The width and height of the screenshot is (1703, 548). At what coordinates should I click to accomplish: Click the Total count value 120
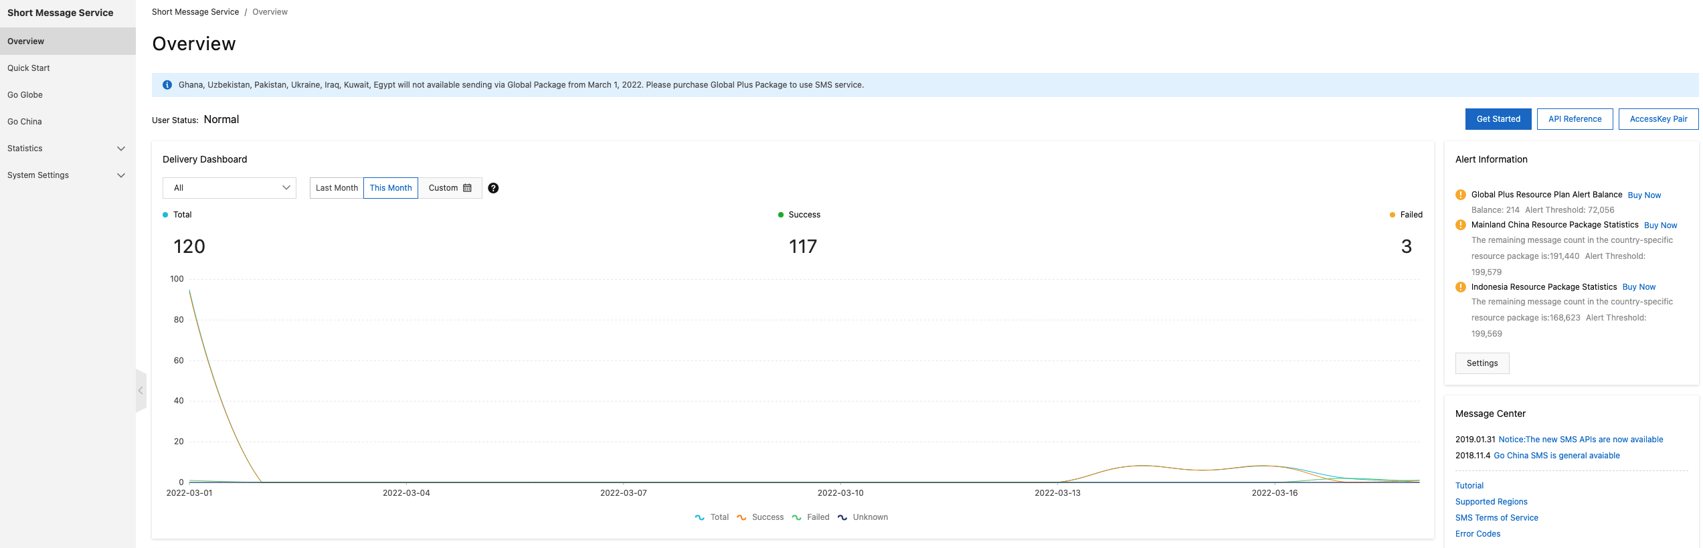coord(189,246)
